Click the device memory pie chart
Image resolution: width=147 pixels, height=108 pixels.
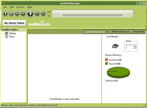click(118, 72)
